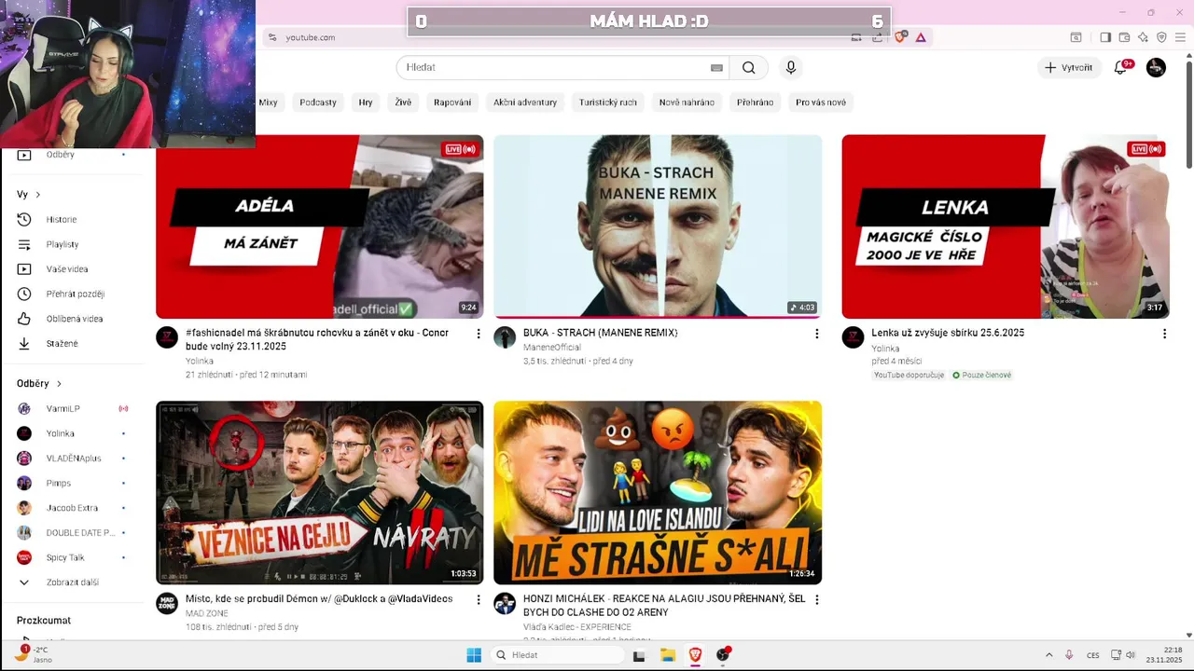1194x671 pixels.
Task: Click the tab search icon in toolbar
Action: point(1076,37)
